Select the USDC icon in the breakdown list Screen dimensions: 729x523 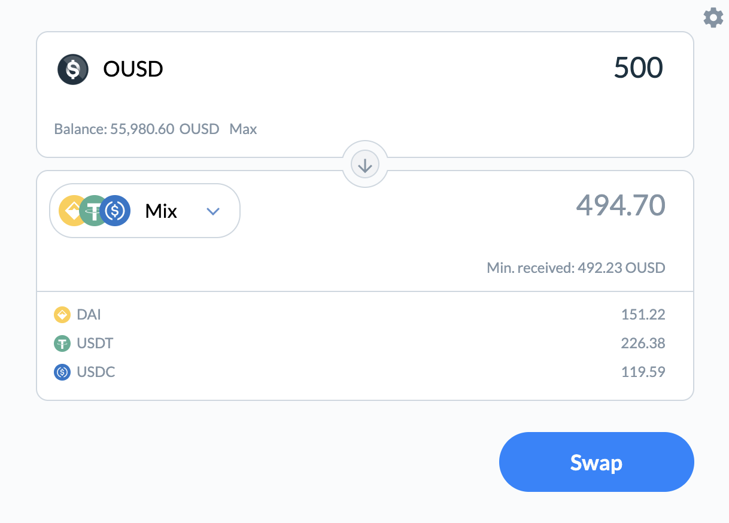point(62,372)
